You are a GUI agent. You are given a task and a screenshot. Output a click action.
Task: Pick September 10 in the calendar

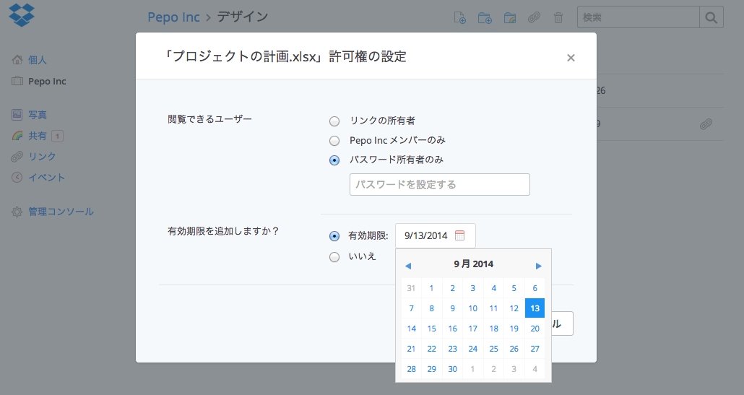pyautogui.click(x=473, y=308)
